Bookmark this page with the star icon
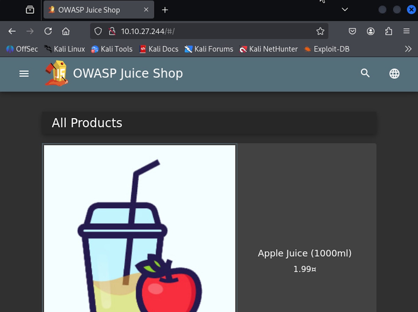This screenshot has height=312, width=418. click(320, 31)
